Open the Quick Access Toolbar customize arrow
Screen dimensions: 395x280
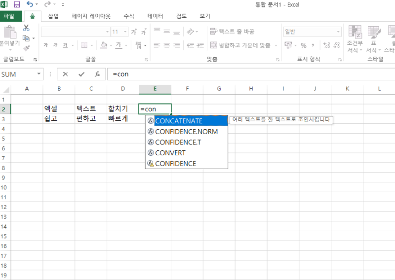click(63, 4)
